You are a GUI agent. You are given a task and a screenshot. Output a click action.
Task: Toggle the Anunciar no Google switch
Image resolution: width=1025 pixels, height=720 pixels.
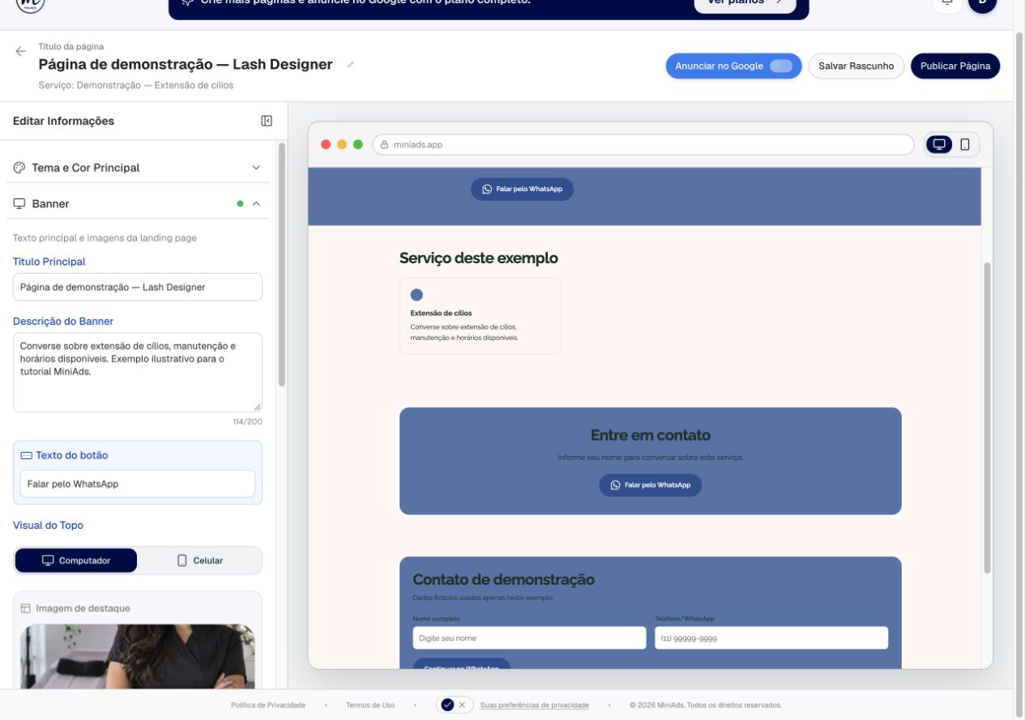[x=781, y=66]
